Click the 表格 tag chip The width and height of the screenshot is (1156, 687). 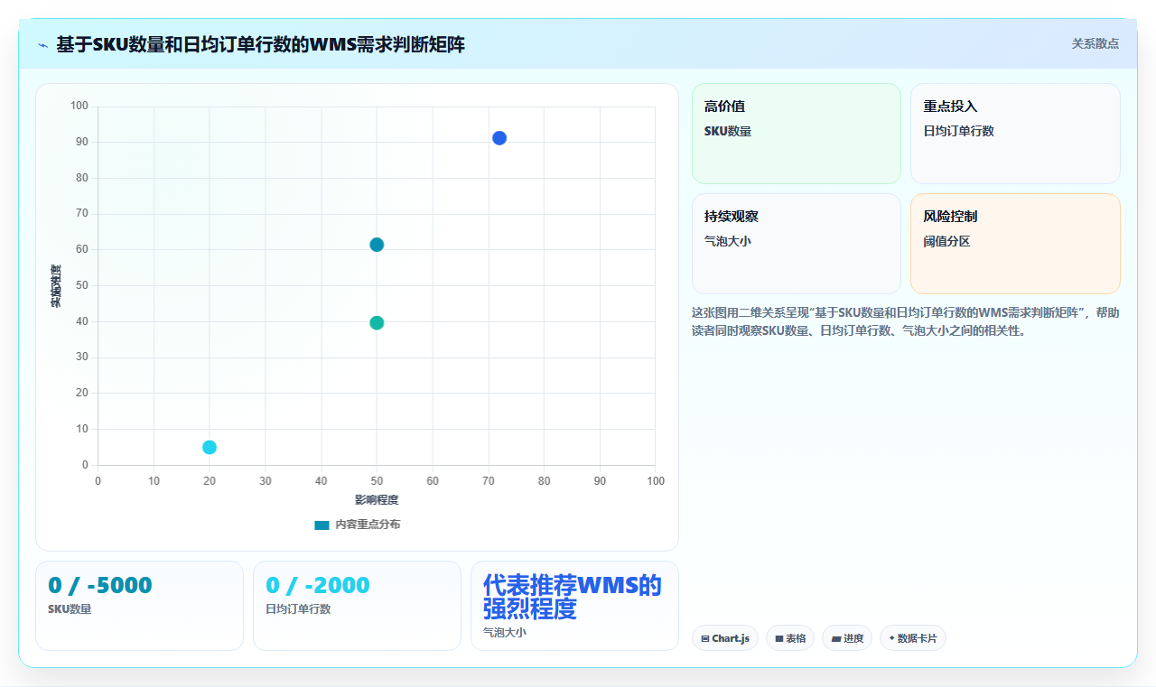pyautogui.click(x=790, y=638)
